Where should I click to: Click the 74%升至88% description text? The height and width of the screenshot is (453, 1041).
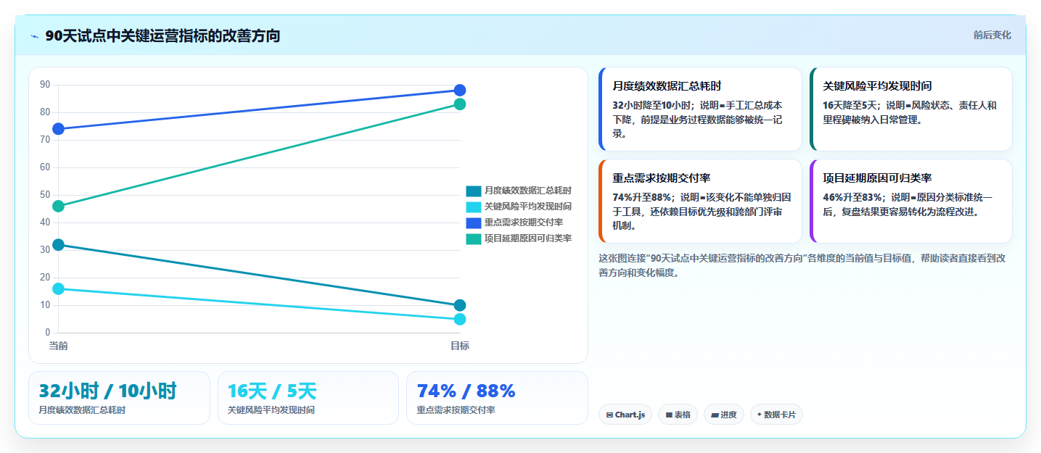click(x=701, y=211)
